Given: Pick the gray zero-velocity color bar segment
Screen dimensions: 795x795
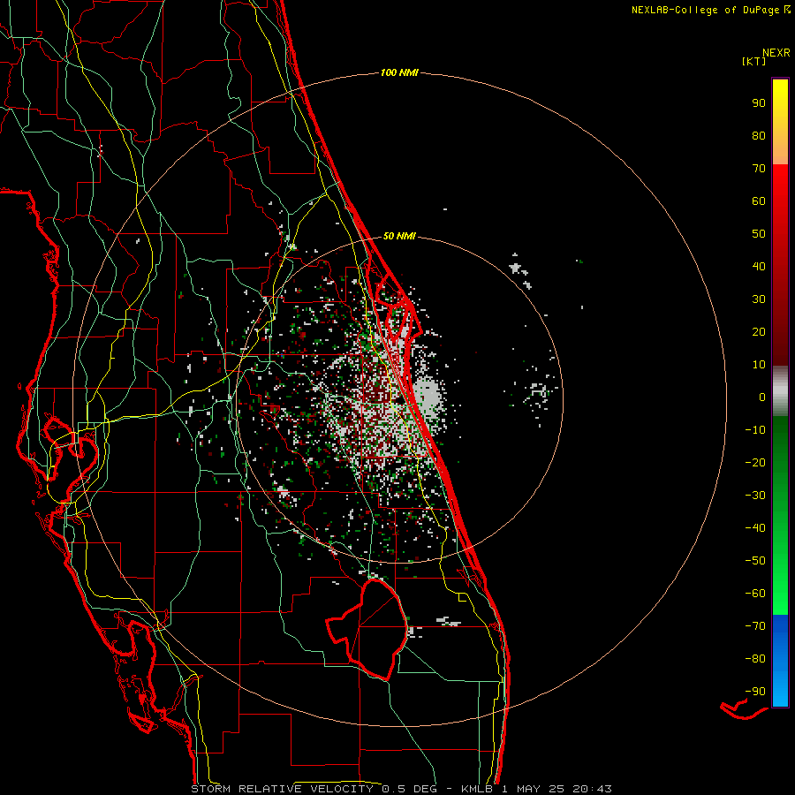Looking at the screenshot, I should 780,391.
